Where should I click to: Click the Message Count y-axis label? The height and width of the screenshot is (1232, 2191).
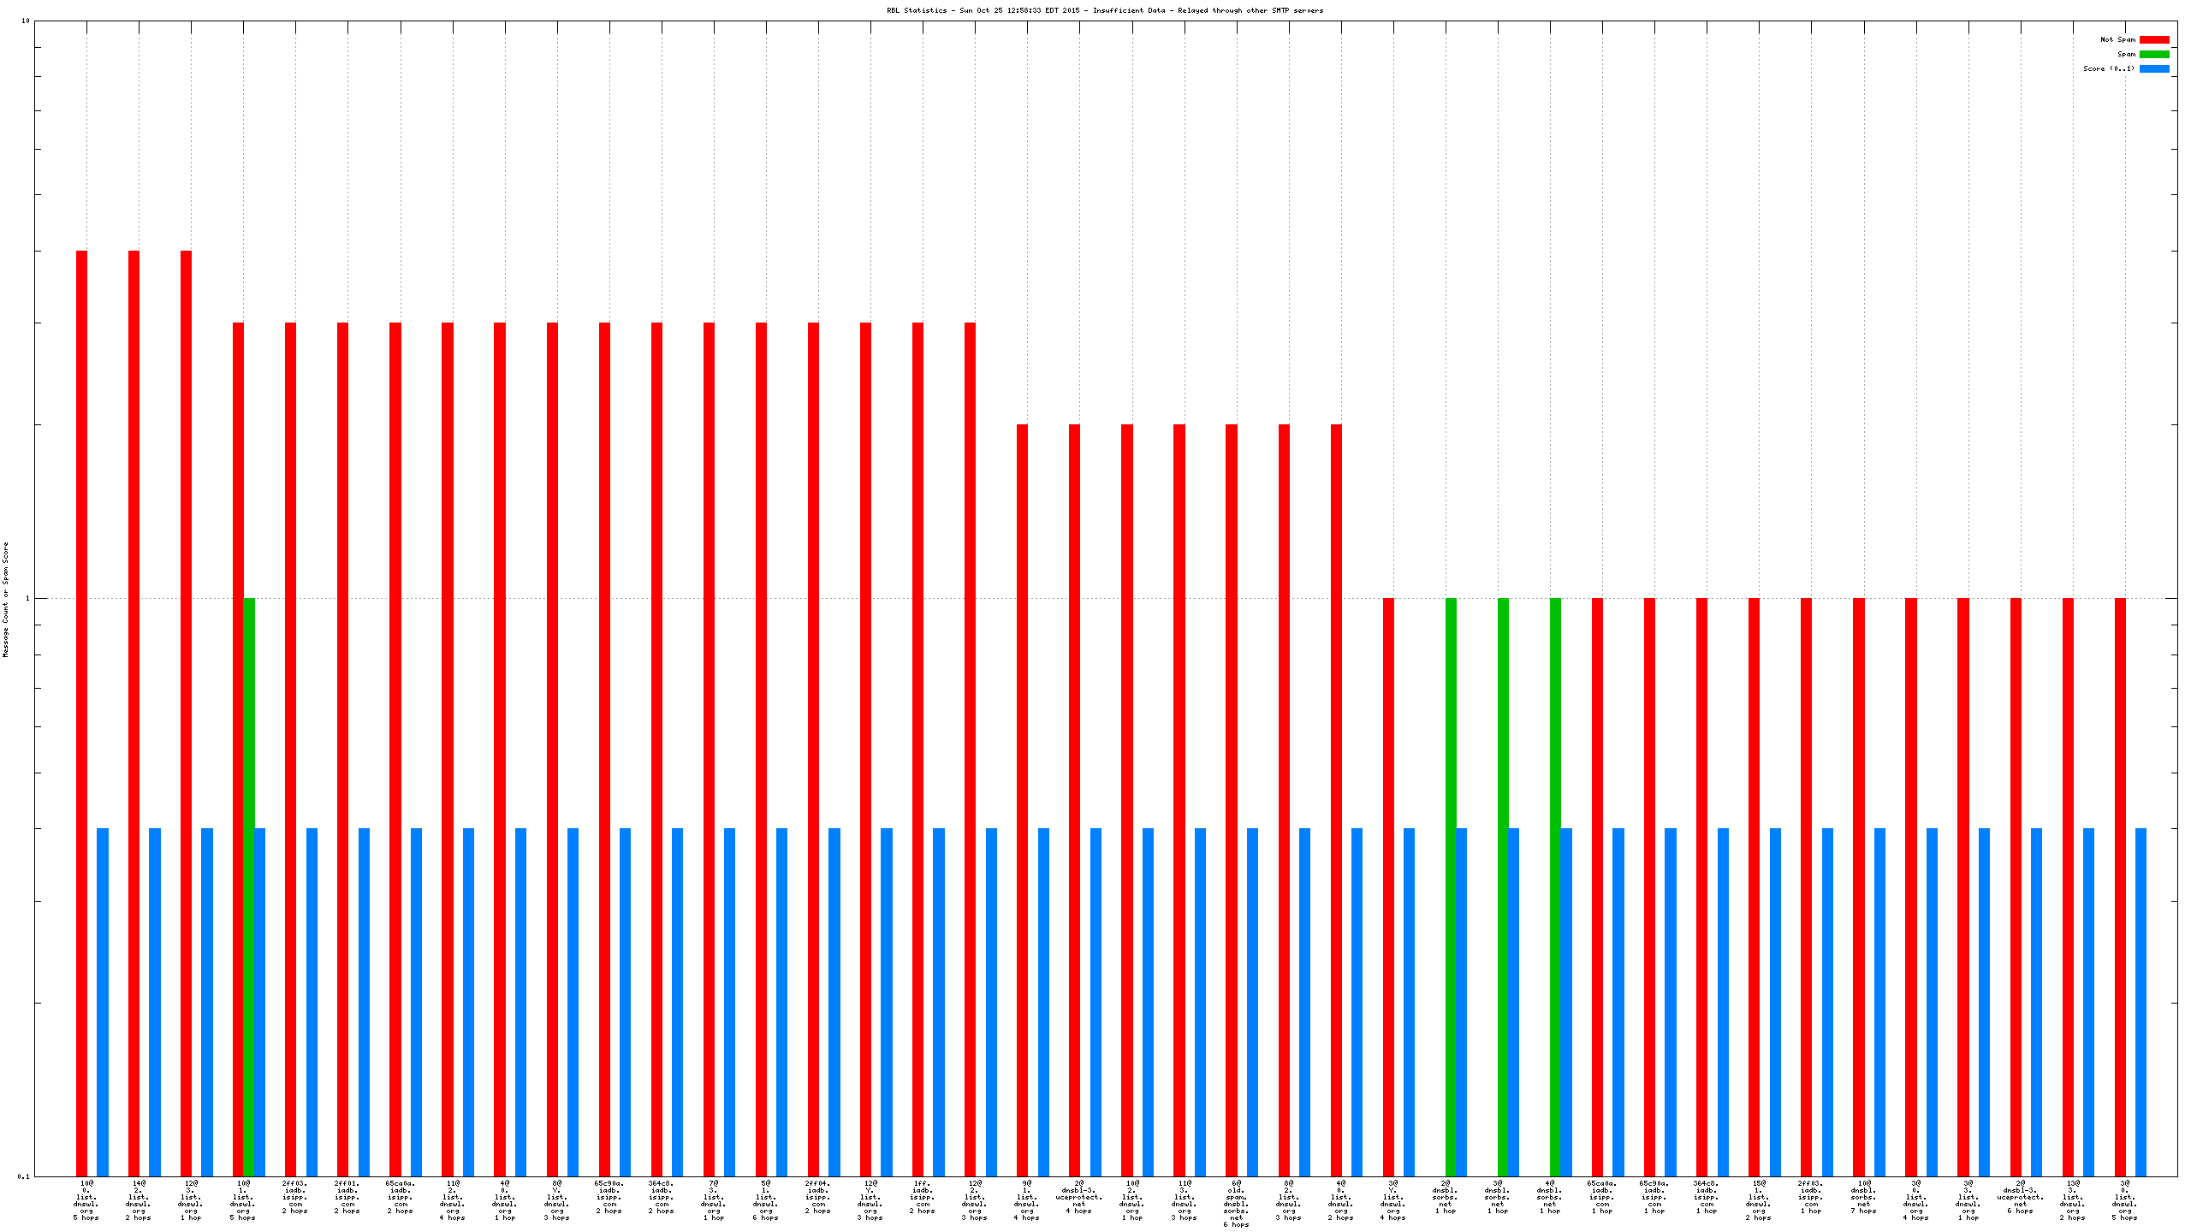pos(5,599)
